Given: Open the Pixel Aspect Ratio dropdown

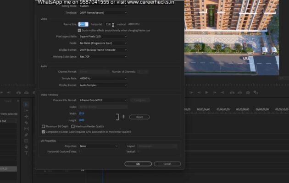Looking at the screenshot, I should click(103, 36).
